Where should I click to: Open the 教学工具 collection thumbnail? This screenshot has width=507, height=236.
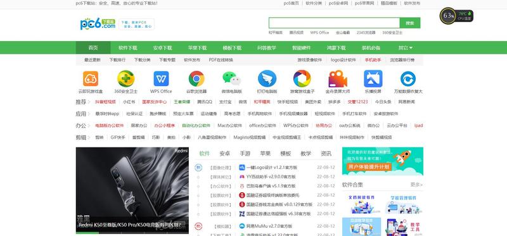click(x=404, y=227)
